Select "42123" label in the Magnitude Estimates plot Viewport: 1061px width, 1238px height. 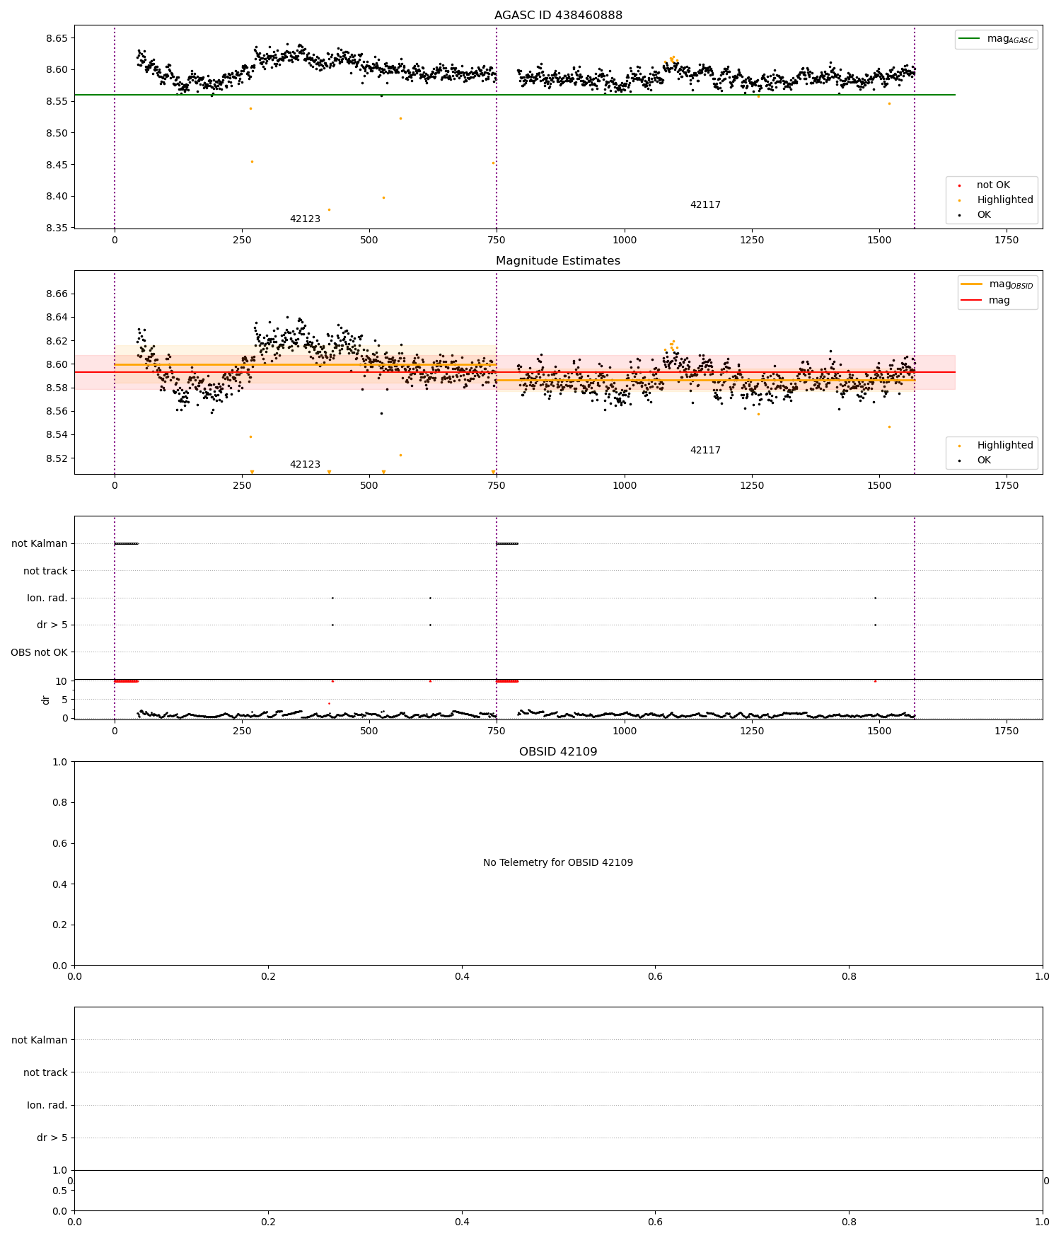point(305,465)
